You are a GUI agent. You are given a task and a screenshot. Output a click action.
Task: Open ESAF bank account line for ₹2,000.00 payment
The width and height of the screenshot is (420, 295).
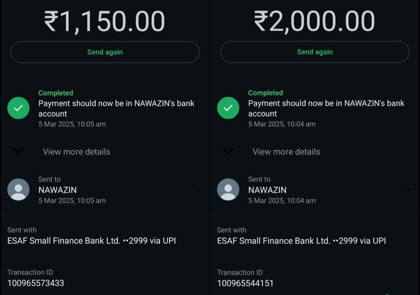point(301,241)
